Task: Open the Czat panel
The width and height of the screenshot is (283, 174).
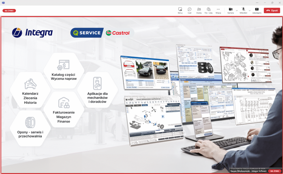Action: 190,11
